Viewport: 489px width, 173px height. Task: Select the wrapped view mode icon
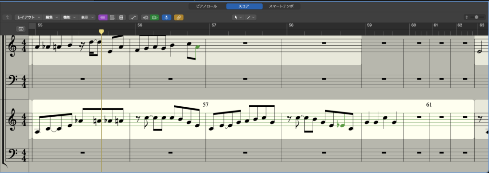click(112, 18)
